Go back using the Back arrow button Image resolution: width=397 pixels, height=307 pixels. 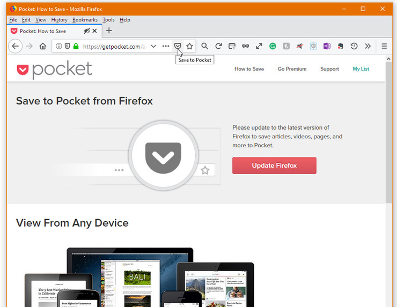pos(16,46)
